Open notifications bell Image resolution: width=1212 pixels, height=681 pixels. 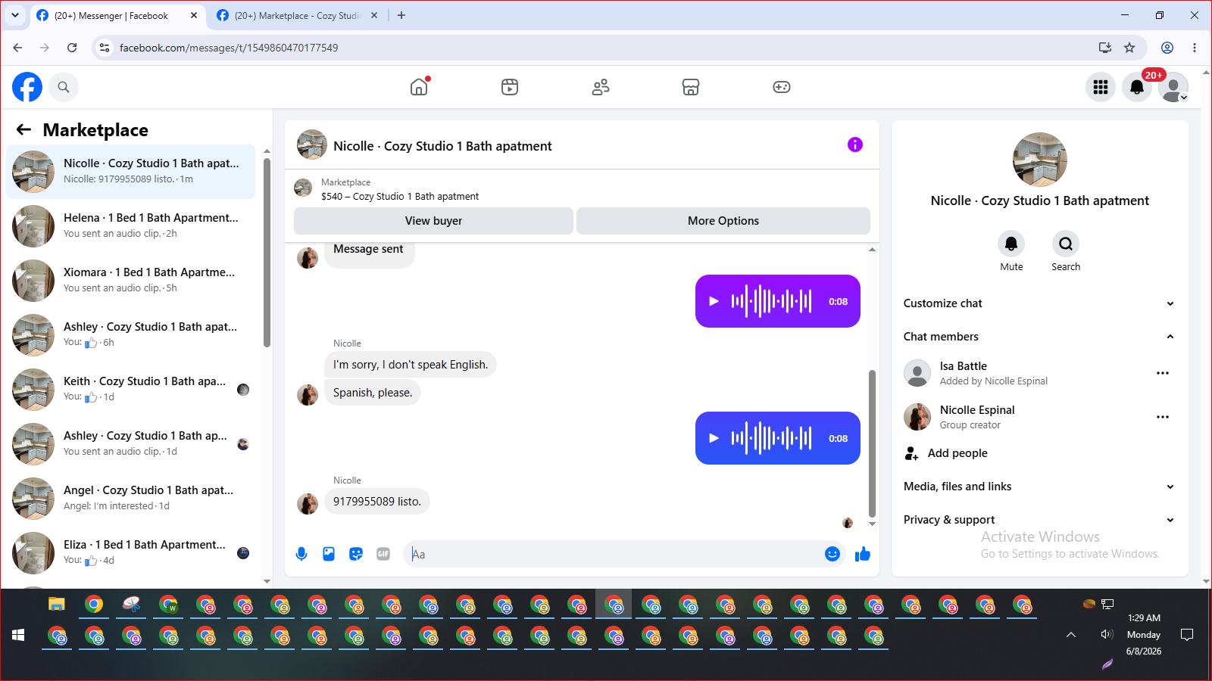pyautogui.click(x=1137, y=87)
